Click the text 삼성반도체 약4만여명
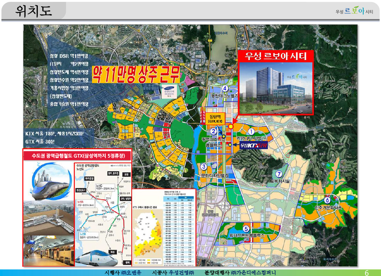This screenshot has height=276, width=381. coord(69,72)
